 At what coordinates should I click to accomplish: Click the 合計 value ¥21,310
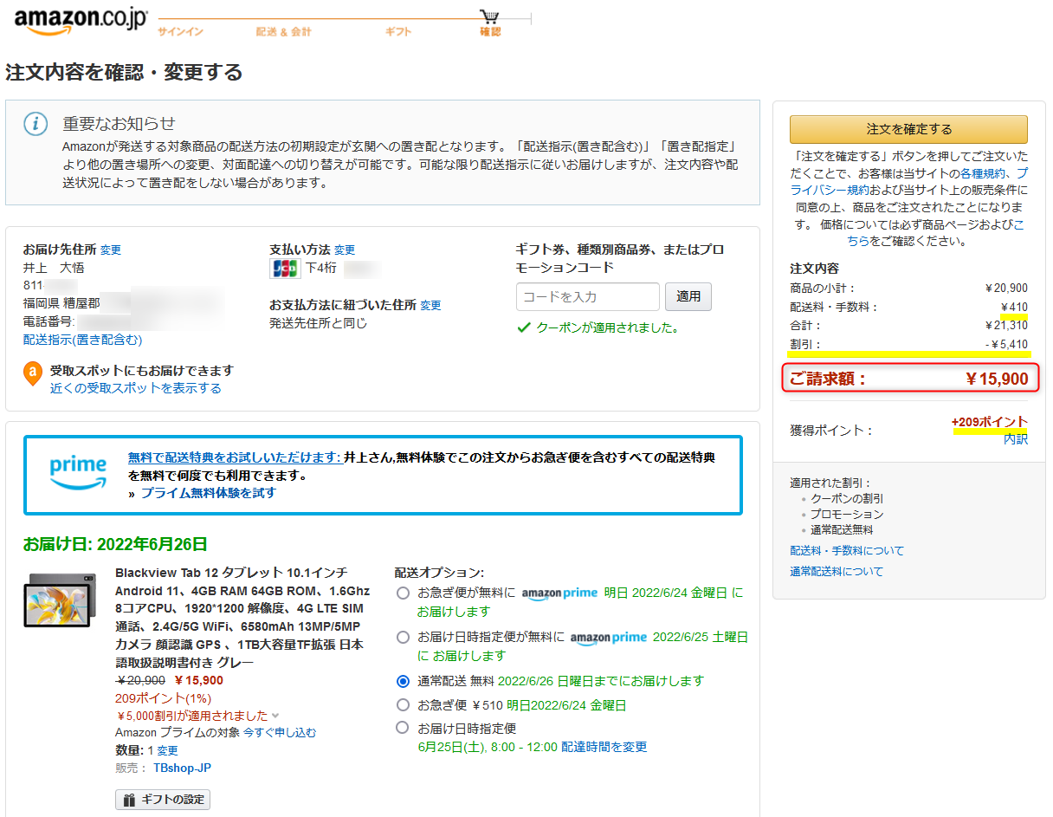[x=1006, y=326]
